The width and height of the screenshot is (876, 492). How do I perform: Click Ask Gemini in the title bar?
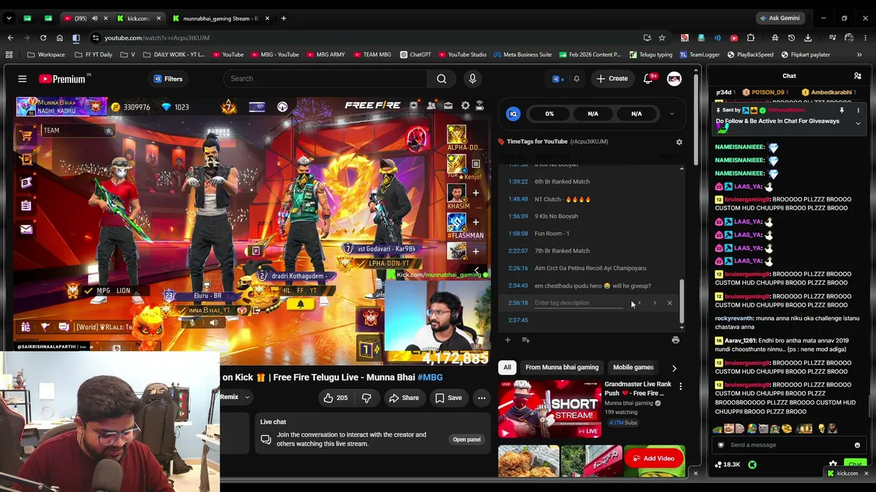[780, 18]
